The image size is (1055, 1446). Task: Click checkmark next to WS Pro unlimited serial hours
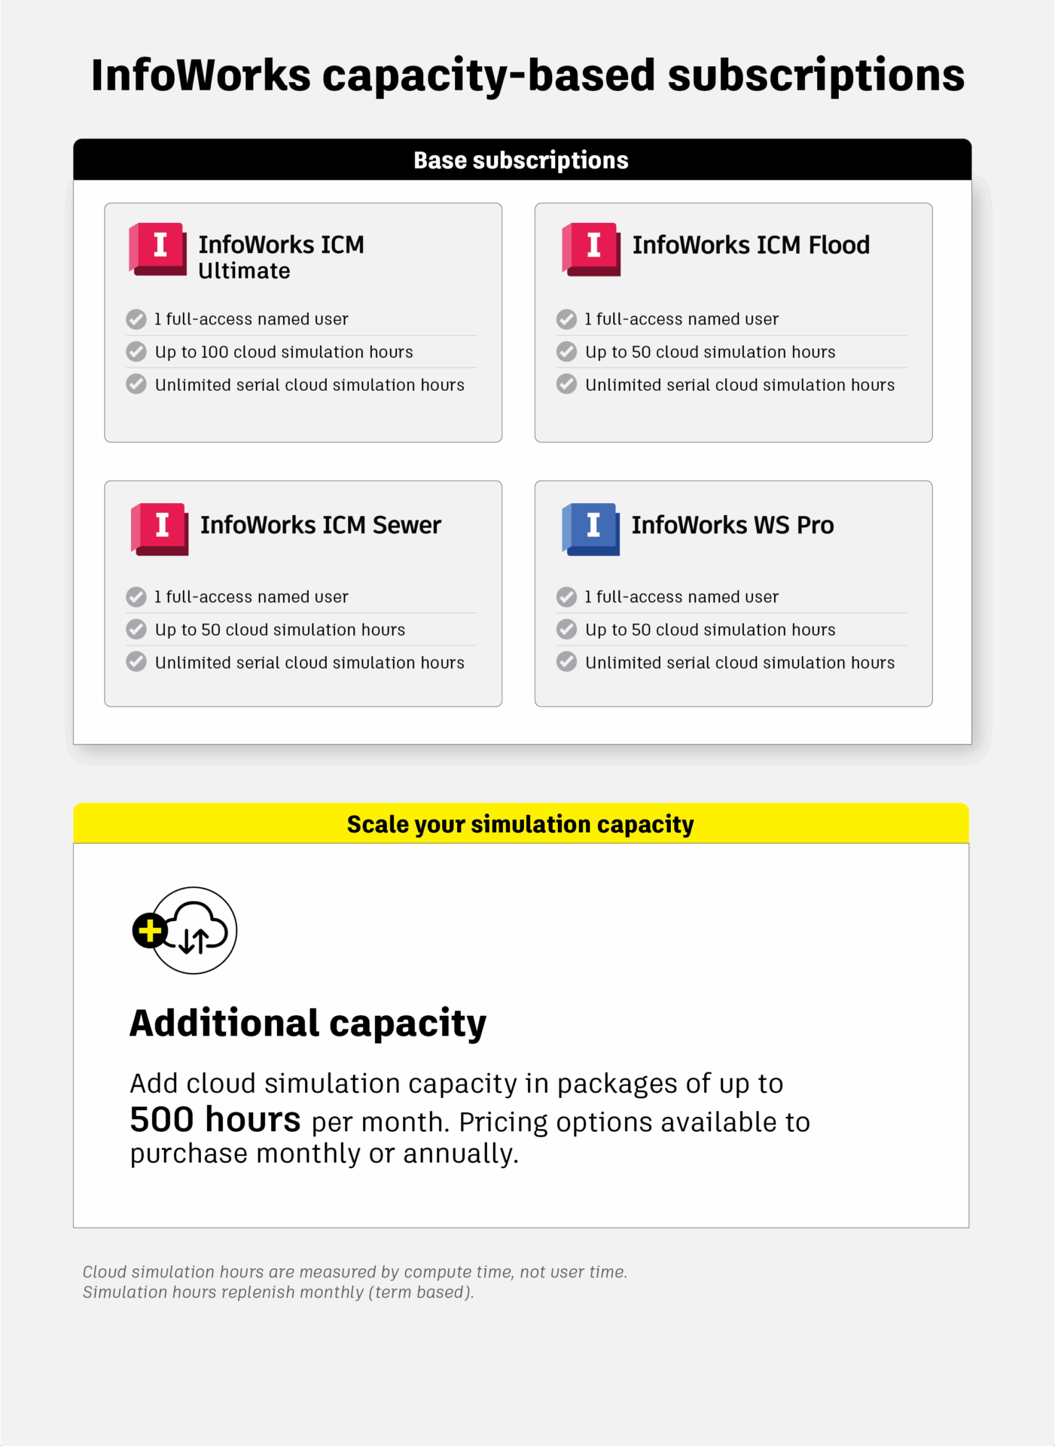566,662
